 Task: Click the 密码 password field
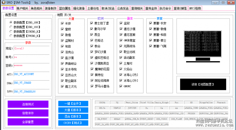31,66
